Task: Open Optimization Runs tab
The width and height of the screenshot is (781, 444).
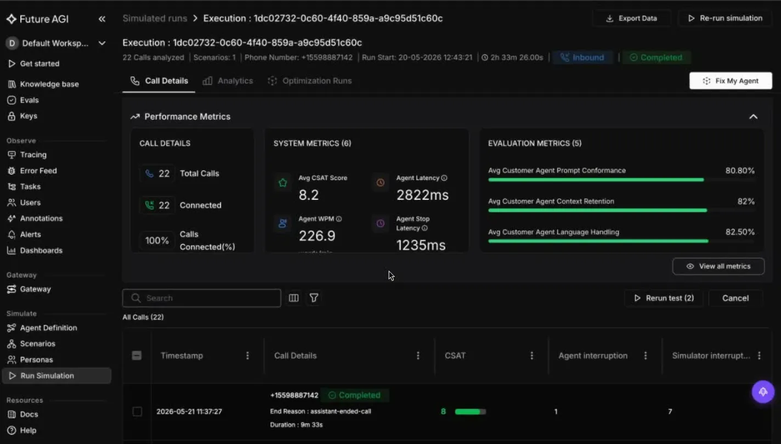Action: click(x=309, y=81)
